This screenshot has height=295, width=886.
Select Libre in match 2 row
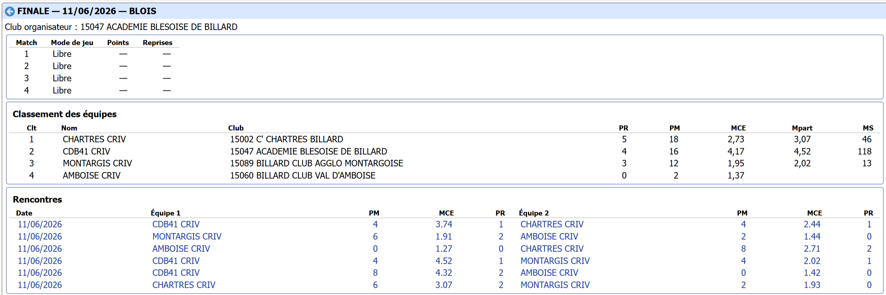click(62, 66)
